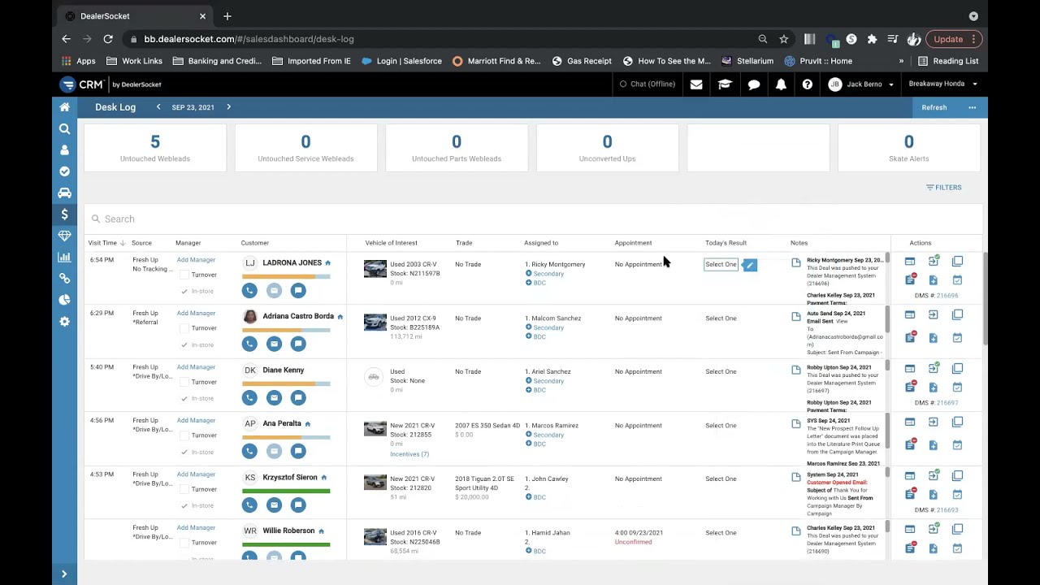Open the chat bubble icon in the top bar
This screenshot has height=585, width=1040.
tap(754, 84)
